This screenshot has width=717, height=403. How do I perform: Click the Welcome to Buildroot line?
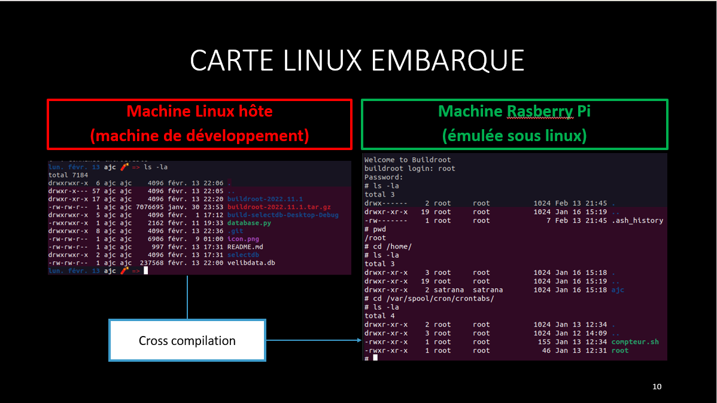pyautogui.click(x=408, y=160)
